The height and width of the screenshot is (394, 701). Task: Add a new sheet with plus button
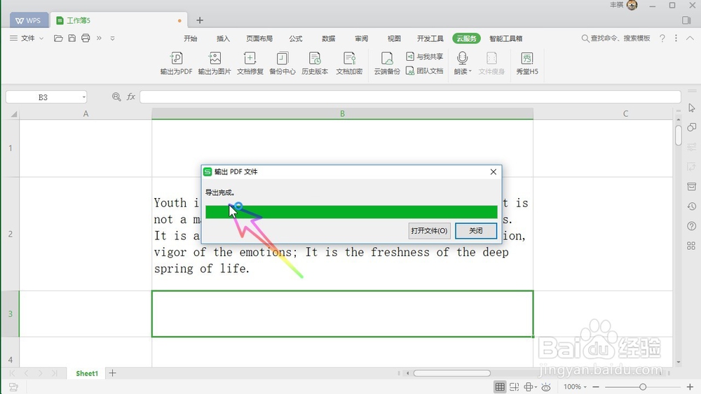pos(113,373)
